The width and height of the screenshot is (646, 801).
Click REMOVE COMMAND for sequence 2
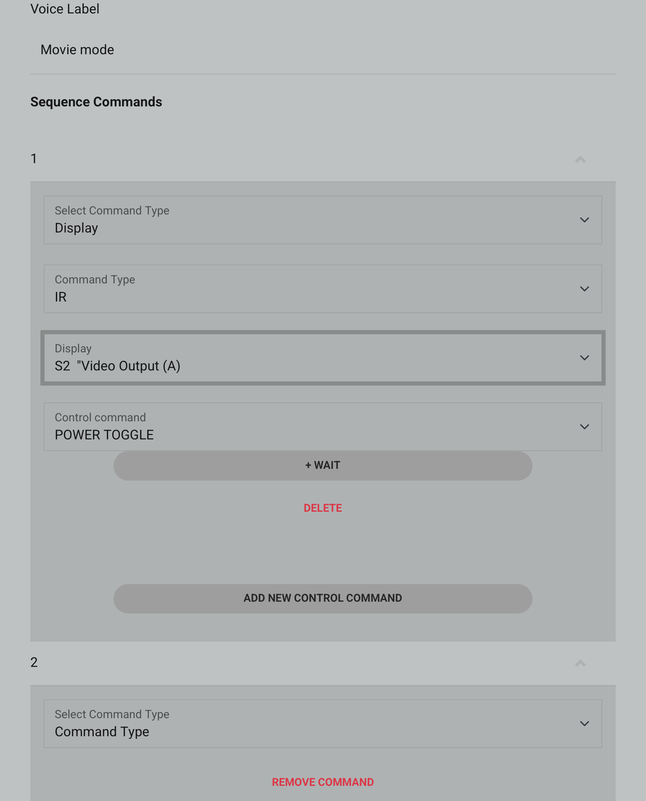323,782
